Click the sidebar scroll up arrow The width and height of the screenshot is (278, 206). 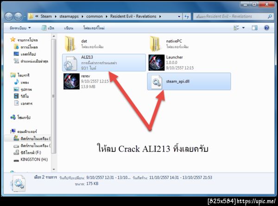(54, 36)
